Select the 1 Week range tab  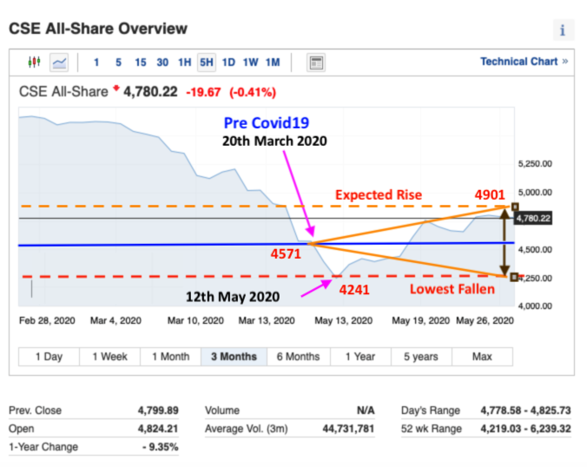[110, 357]
